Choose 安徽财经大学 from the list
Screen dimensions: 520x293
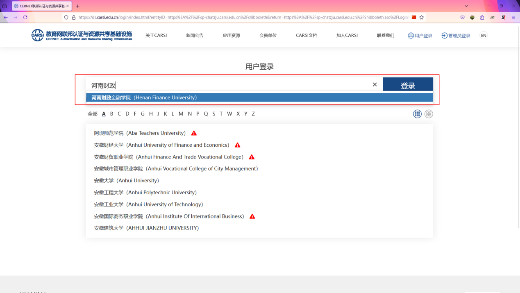(161, 145)
